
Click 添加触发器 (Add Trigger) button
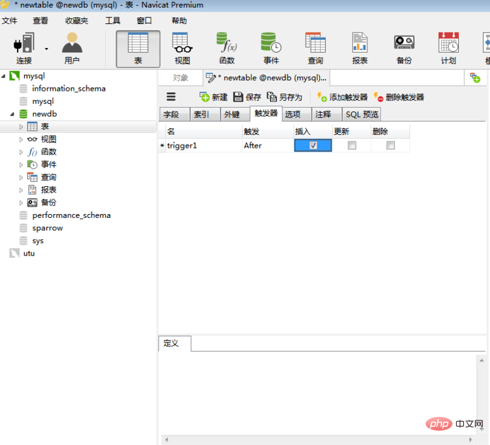(342, 97)
